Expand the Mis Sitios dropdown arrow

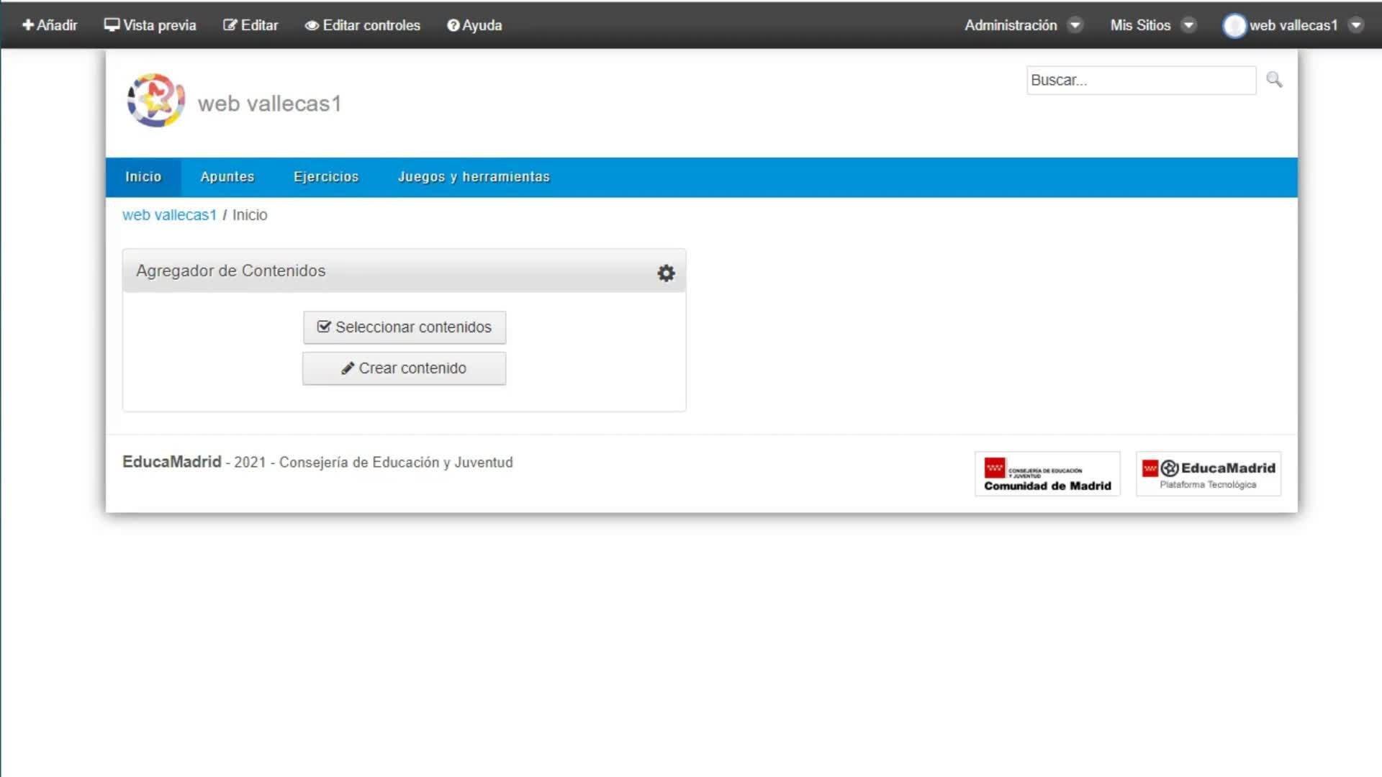click(x=1189, y=25)
